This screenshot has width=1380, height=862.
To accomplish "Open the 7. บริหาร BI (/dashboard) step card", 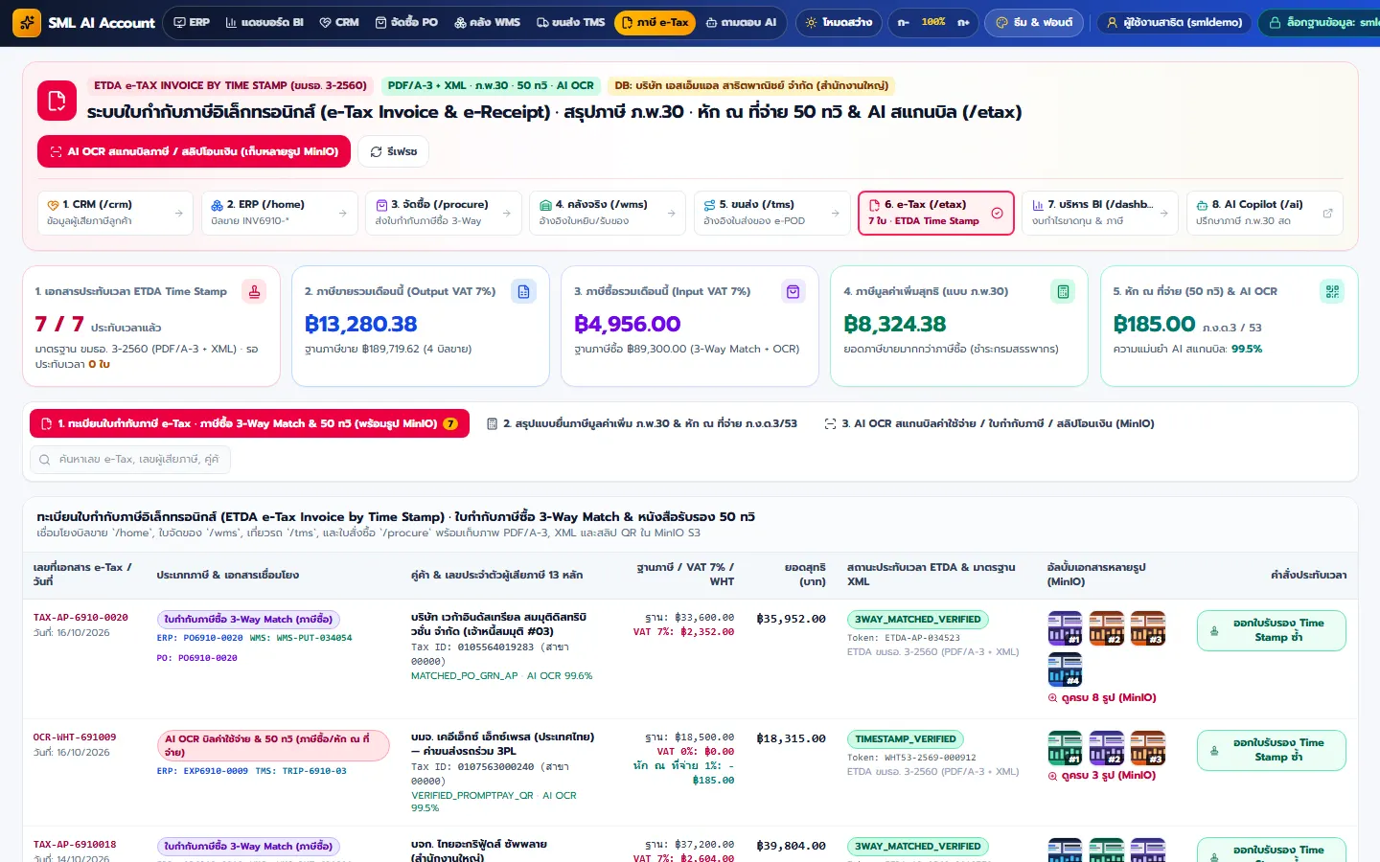I will tap(1100, 213).
